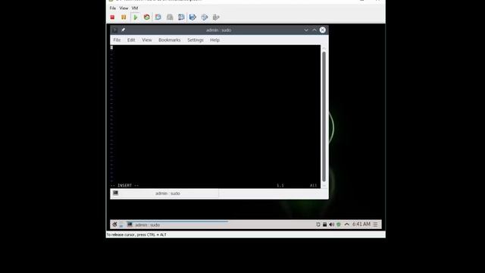The width and height of the screenshot is (485, 273).
Task: Click the green Play VM button
Action: [135, 17]
